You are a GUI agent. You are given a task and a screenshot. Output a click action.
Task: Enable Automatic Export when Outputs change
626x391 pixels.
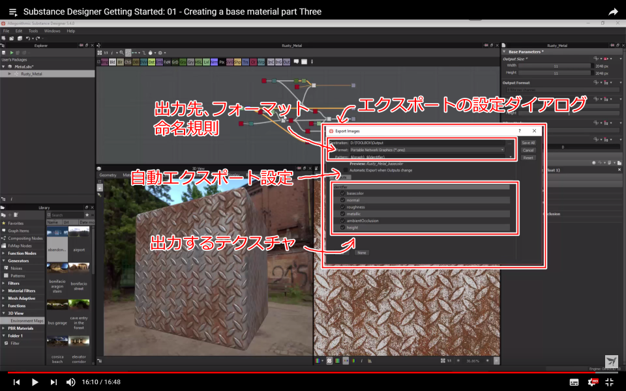pos(346,170)
